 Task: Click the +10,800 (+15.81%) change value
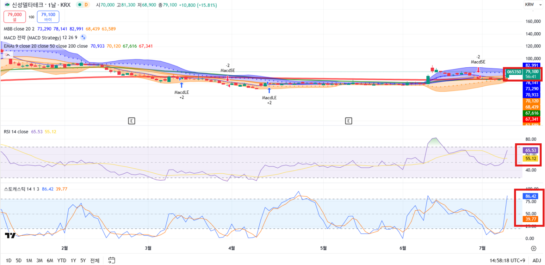[198, 5]
